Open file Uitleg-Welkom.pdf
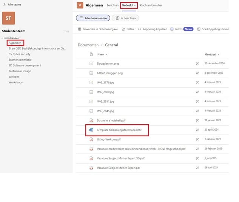Viewport: 239px width, 202px height. click(109, 139)
